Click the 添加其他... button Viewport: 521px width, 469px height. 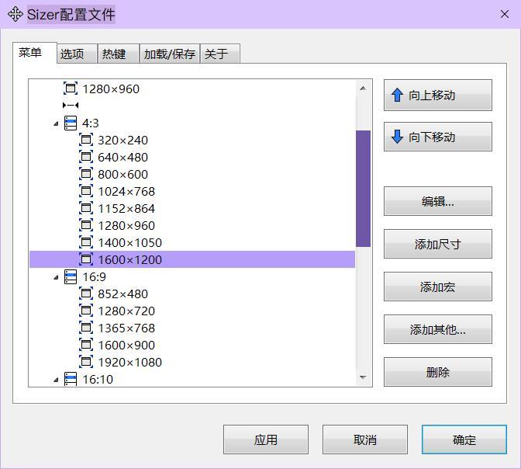438,329
